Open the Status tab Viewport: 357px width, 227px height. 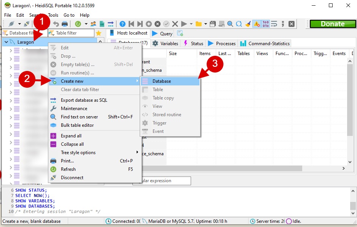(193, 43)
